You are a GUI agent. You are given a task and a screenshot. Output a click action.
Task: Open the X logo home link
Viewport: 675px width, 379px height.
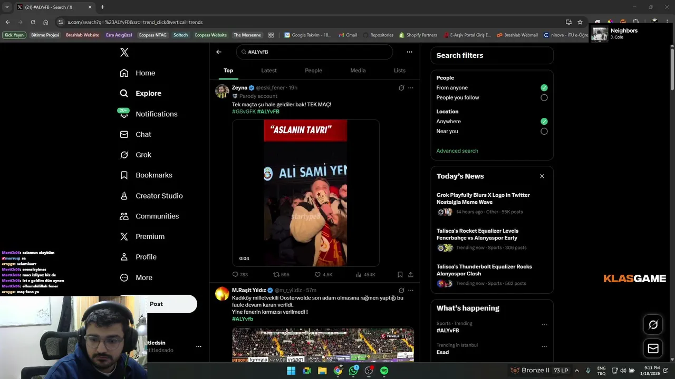124,52
